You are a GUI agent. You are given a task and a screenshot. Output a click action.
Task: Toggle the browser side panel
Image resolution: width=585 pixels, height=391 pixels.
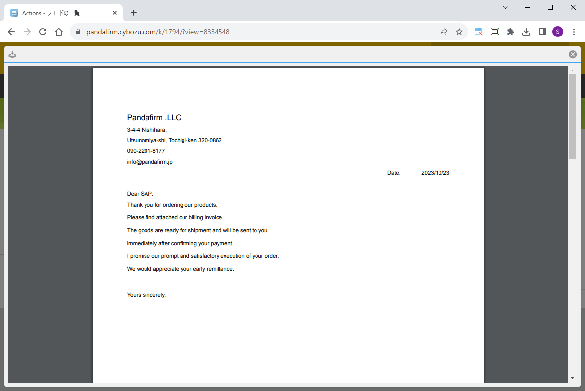click(542, 32)
